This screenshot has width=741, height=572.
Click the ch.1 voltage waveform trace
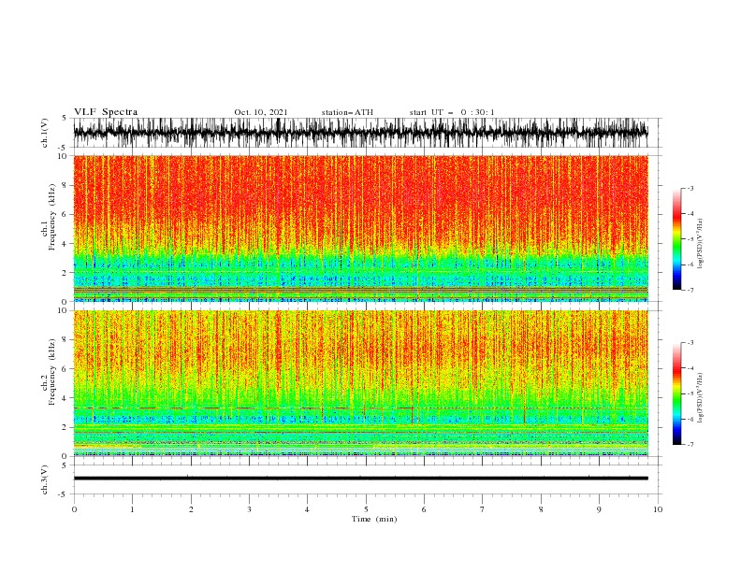coord(360,133)
